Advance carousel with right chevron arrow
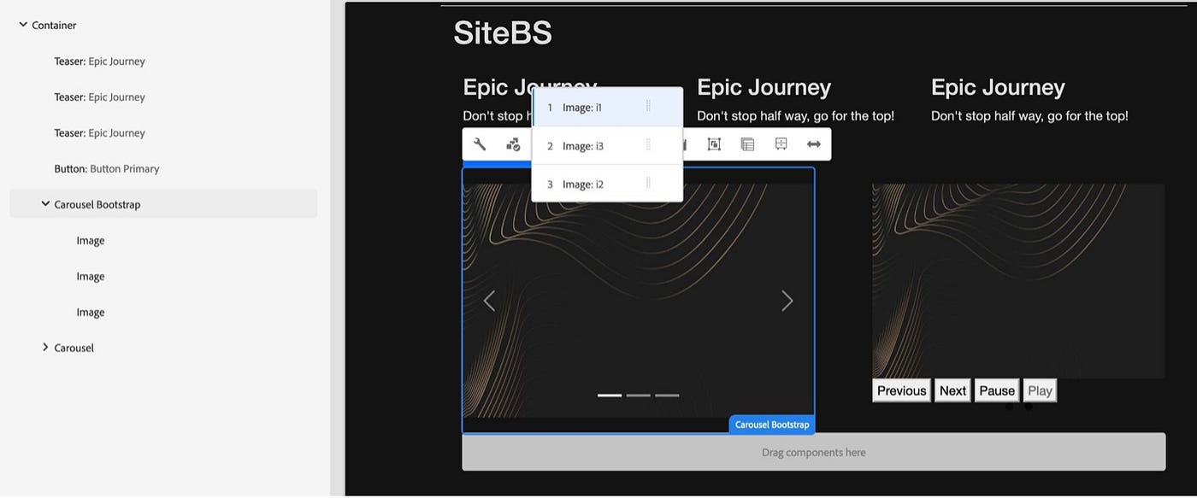 point(787,301)
